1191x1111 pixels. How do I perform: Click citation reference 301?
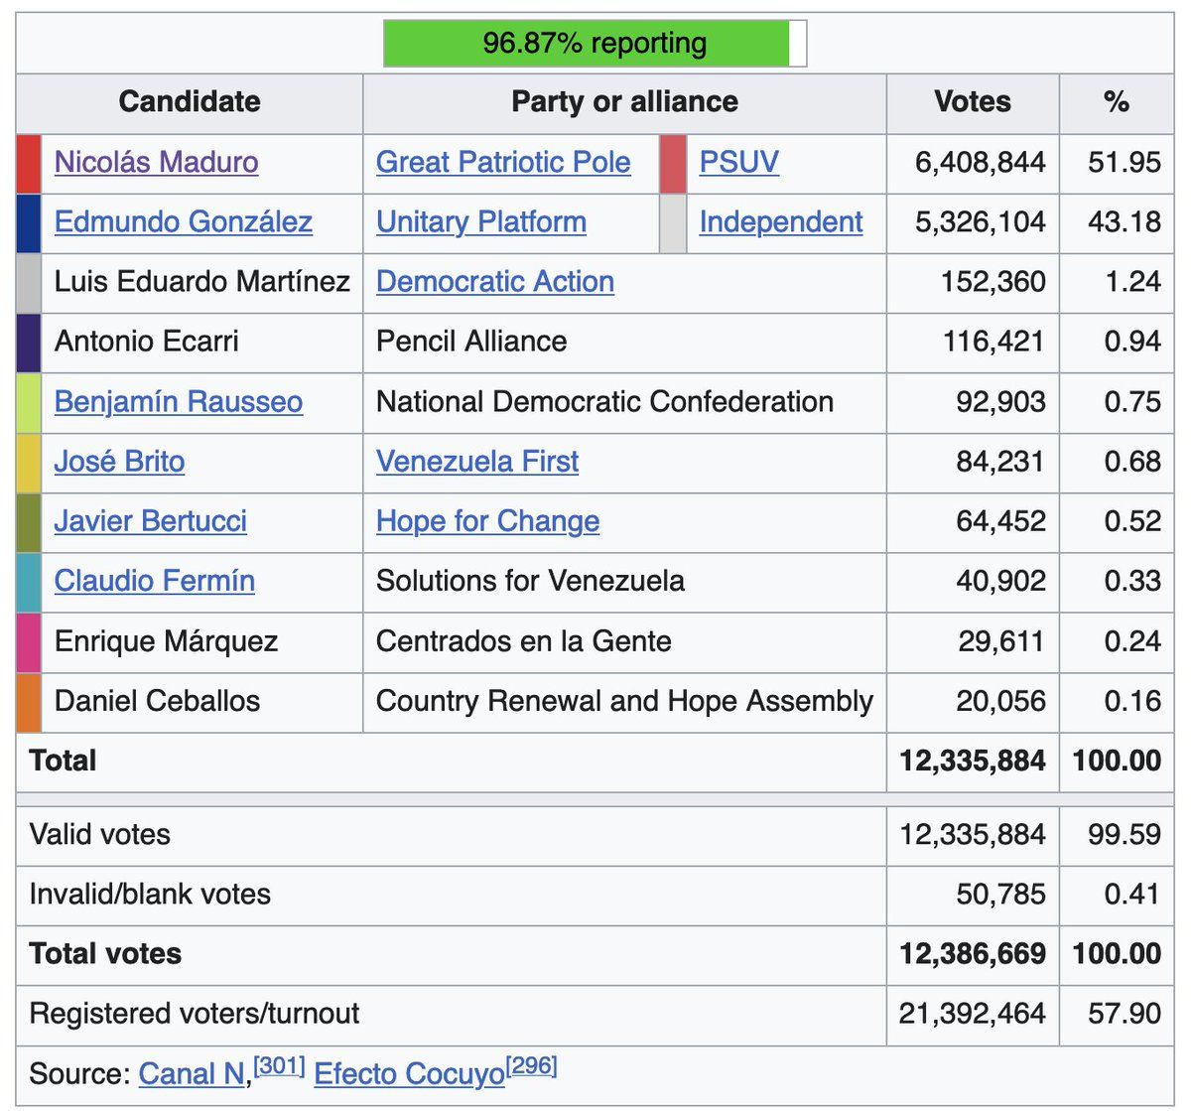(279, 1066)
